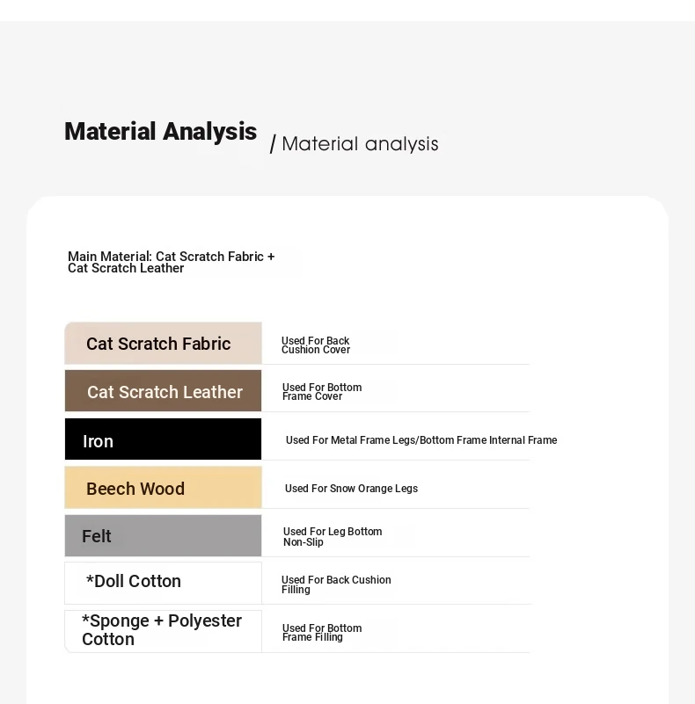The image size is (695, 704).
Task: Click 'Used For Leg Bottom Non-Slip' text
Action: 333,536
